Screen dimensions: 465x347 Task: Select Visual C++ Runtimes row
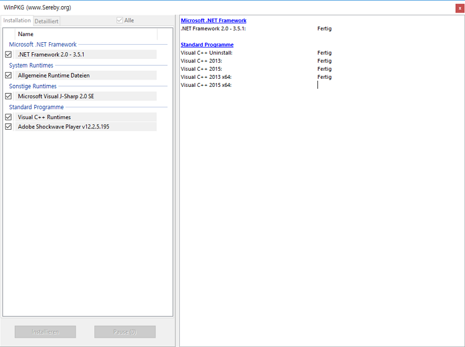86,117
